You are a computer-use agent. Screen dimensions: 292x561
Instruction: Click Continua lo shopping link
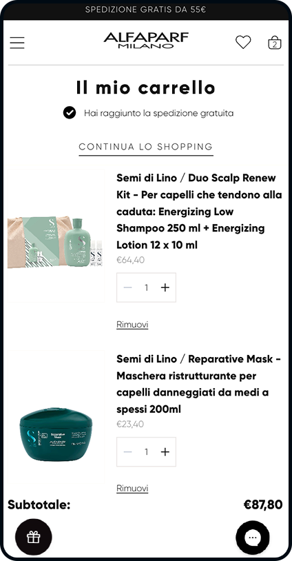click(x=146, y=147)
